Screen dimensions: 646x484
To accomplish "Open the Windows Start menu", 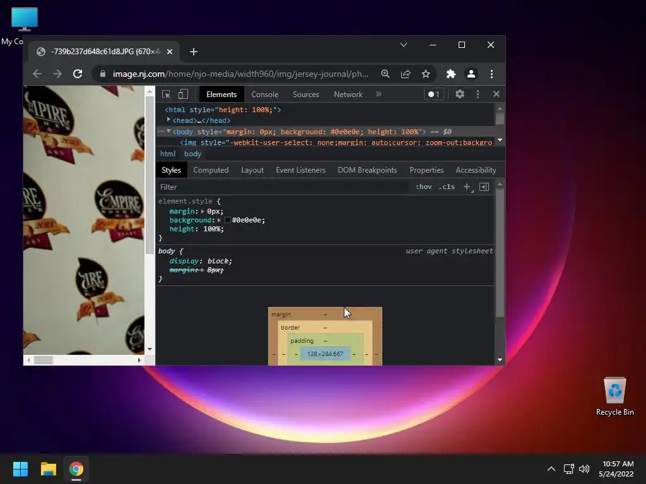I will tap(20, 469).
